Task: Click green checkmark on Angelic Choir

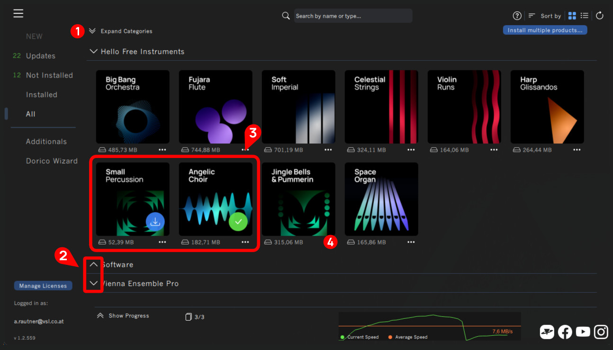Action: [x=238, y=221]
